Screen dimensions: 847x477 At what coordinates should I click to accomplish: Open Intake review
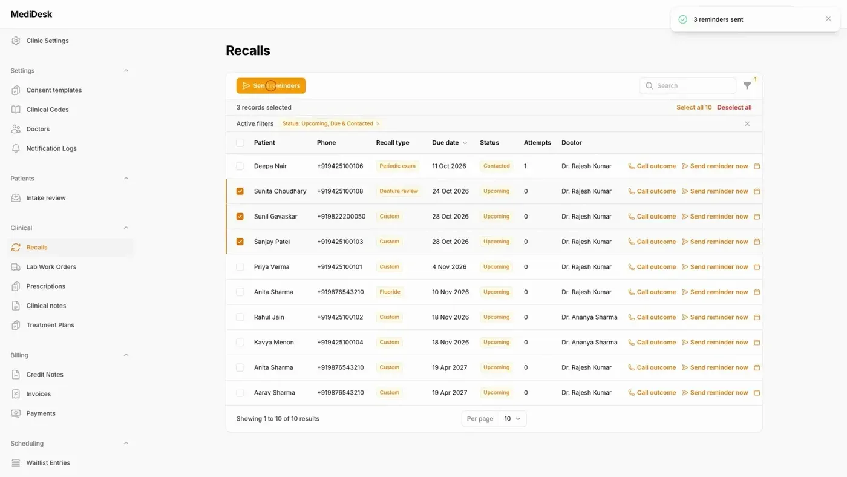[46, 198]
